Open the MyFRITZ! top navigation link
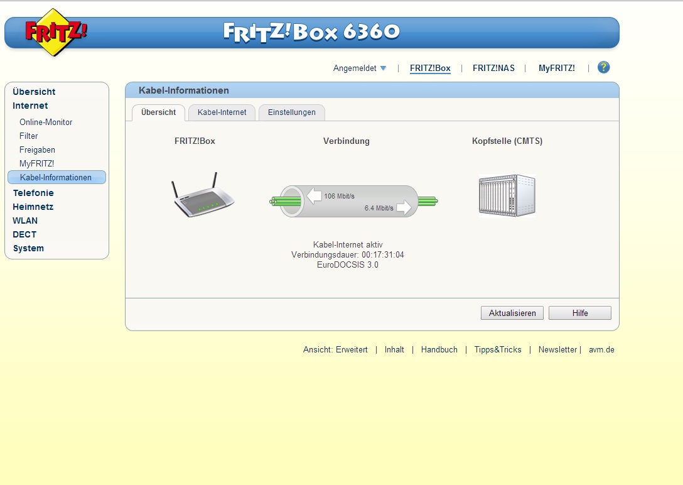The image size is (683, 485). [556, 68]
